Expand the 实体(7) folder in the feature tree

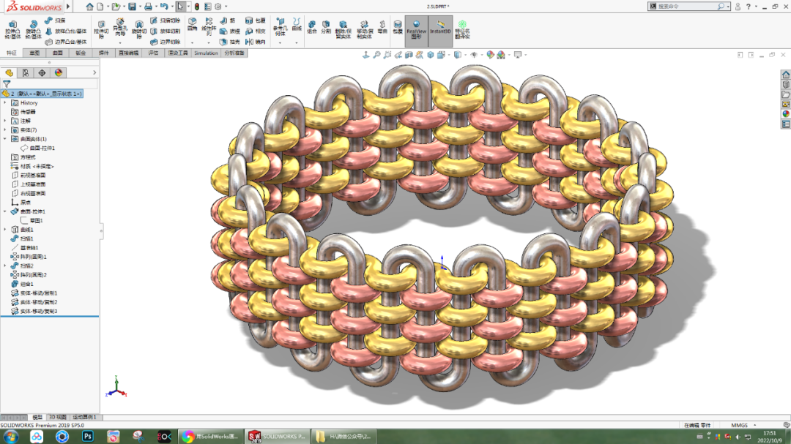tap(4, 129)
